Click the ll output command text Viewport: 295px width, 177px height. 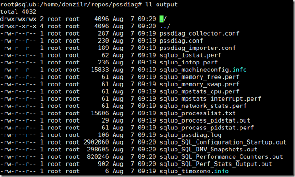point(161,5)
